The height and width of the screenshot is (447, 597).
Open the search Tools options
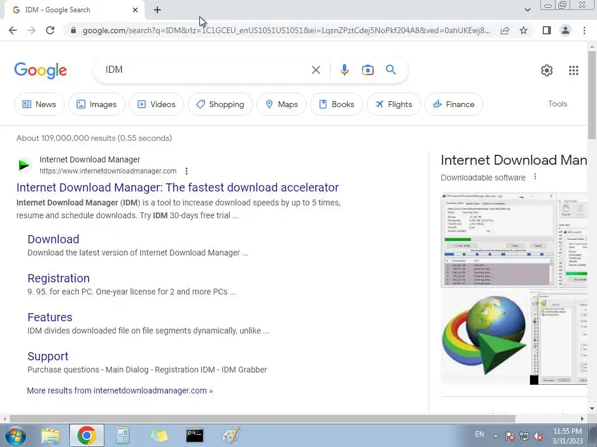pos(557,104)
